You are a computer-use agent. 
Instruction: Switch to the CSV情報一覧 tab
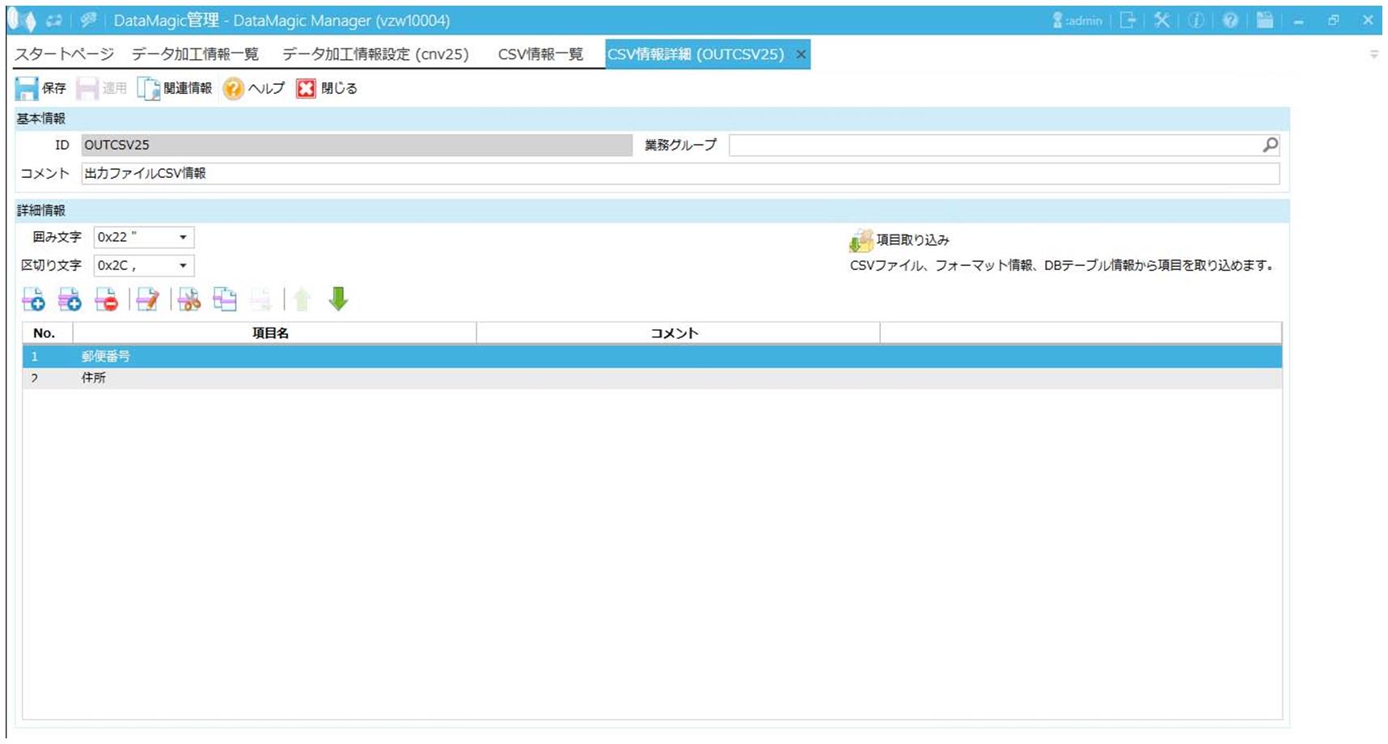[540, 54]
